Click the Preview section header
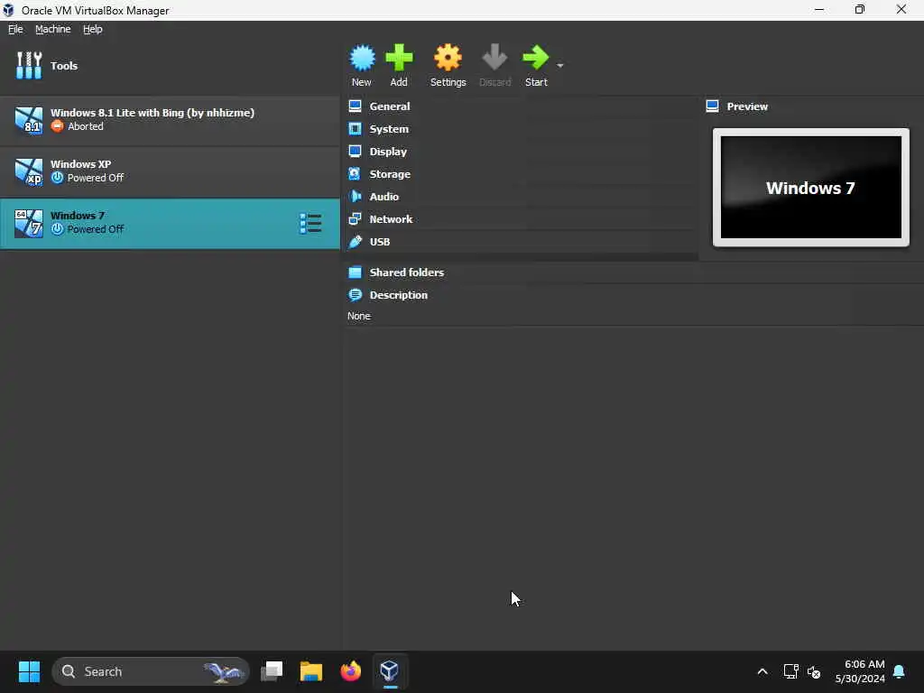 [746, 106]
